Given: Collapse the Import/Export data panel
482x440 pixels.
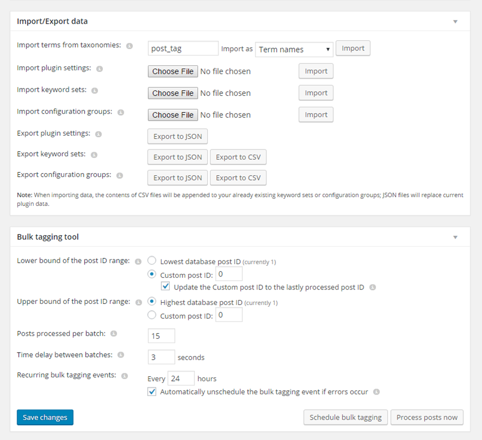Looking at the screenshot, I should coord(455,21).
